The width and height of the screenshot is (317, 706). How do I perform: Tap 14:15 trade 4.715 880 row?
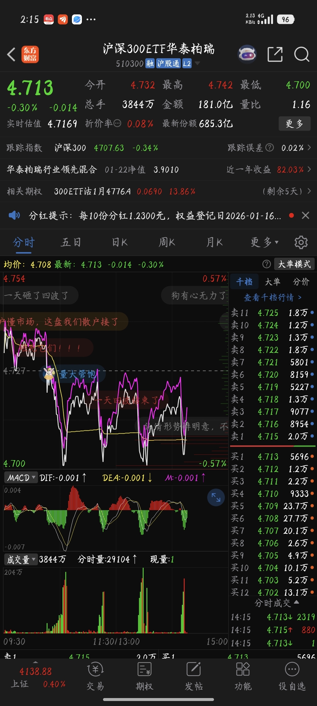click(x=273, y=630)
